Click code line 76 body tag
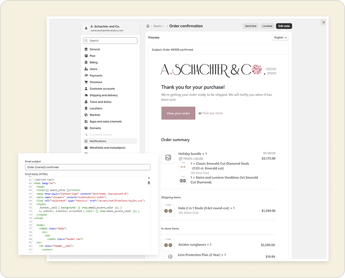Image resolution: width=345 pixels, height=278 pixels. click(x=40, y=225)
